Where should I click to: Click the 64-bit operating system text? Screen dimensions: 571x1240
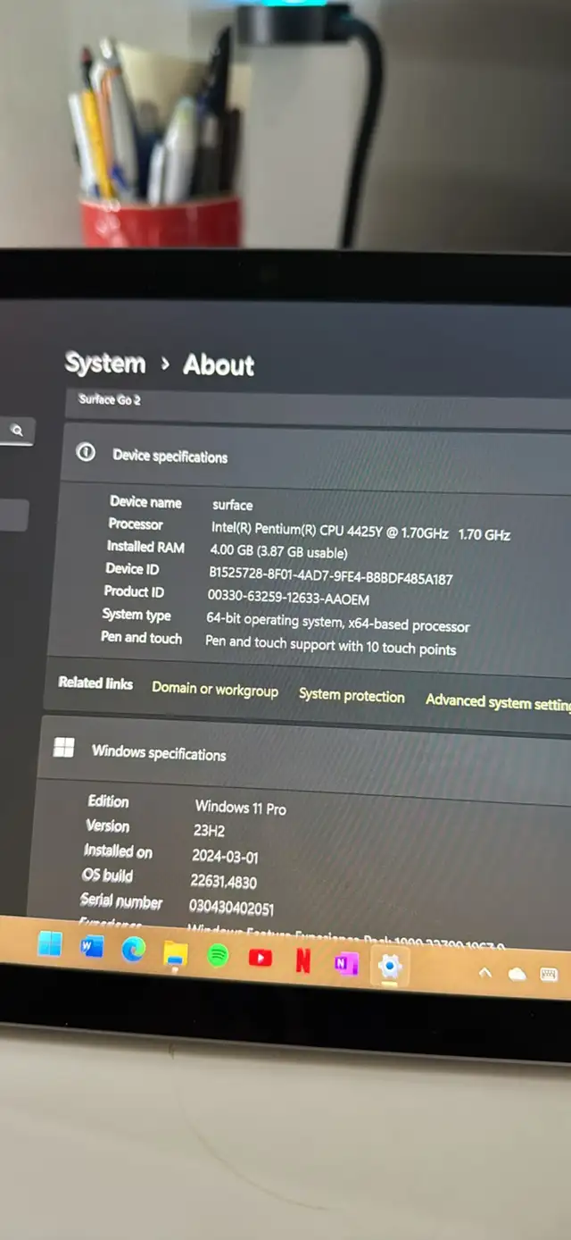(x=338, y=623)
